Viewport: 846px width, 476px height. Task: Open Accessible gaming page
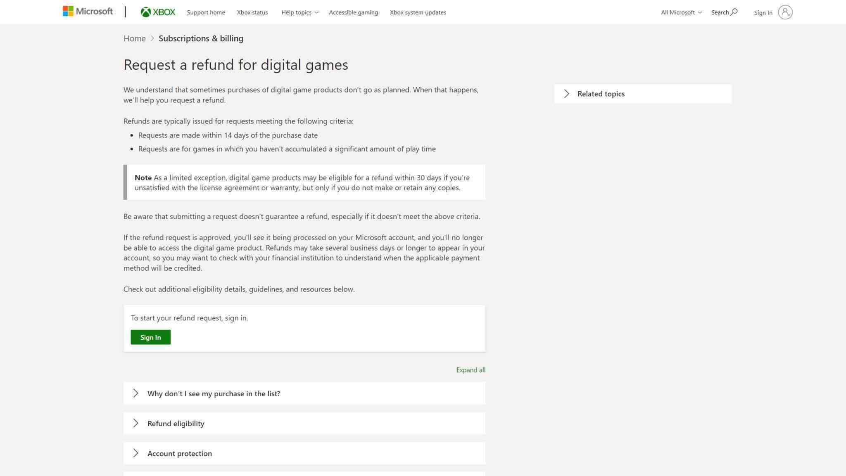click(353, 12)
